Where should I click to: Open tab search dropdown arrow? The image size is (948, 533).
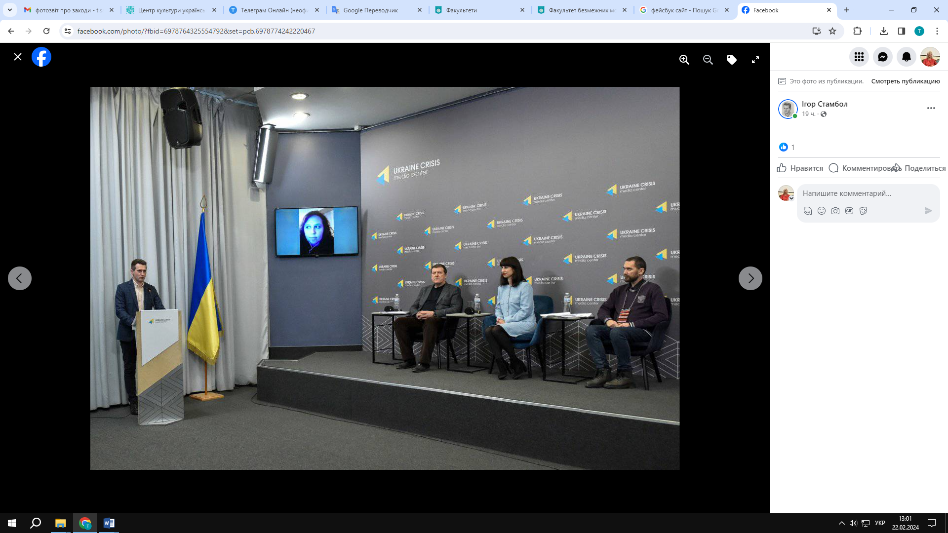click(9, 10)
